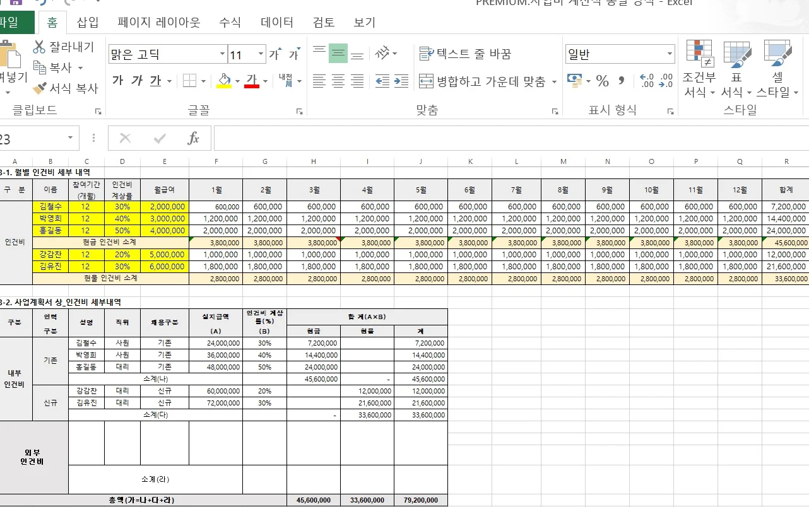Expand Name Box dropdown arrow
The height and width of the screenshot is (507, 809).
(x=69, y=138)
